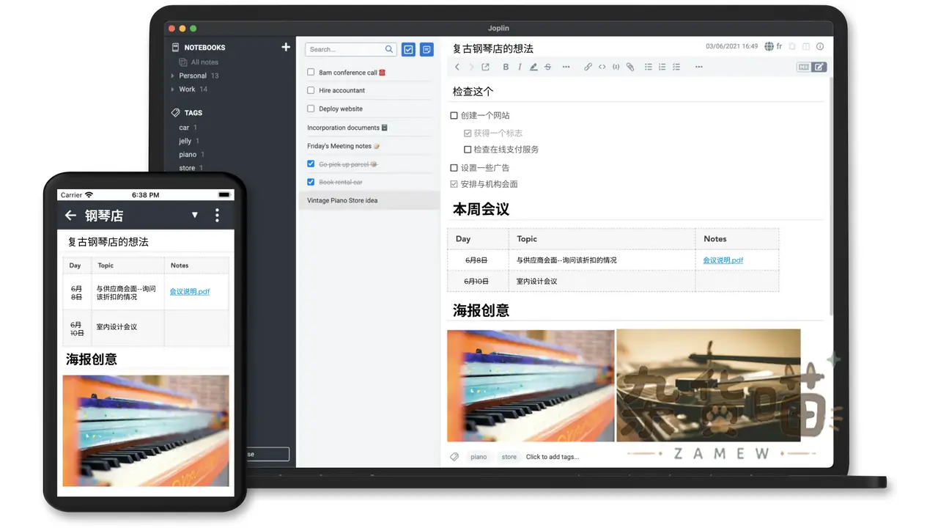Create a new note with the note button

426,49
